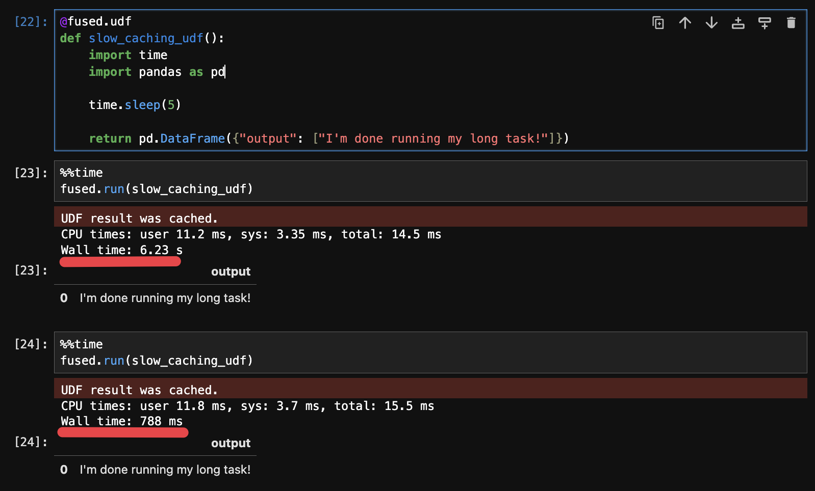Focus the second %%time cell numbered 24
815x491 pixels.
[430, 352]
